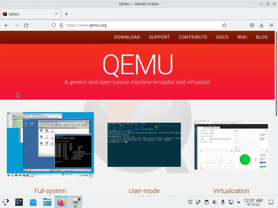The height and width of the screenshot is (208, 278).
Task: Go to the SUPPORT section
Action: [x=159, y=37]
